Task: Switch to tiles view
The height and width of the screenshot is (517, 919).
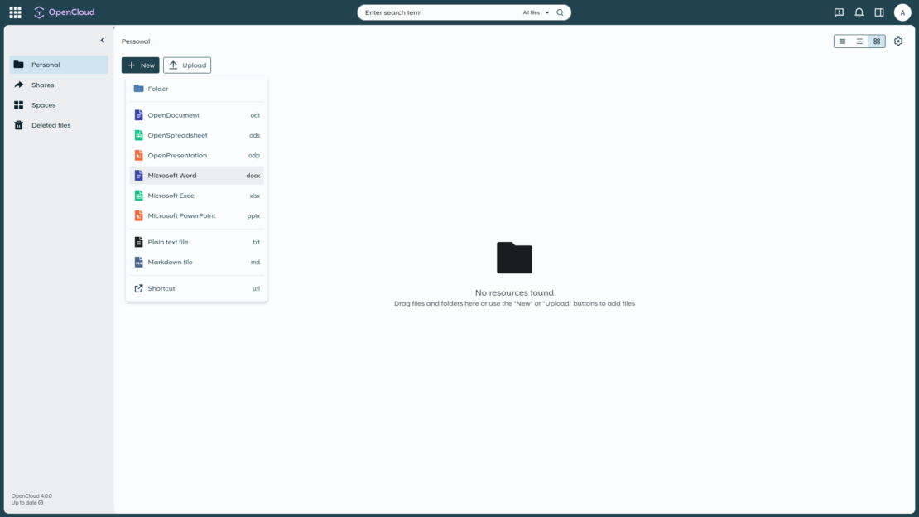Action: (876, 41)
